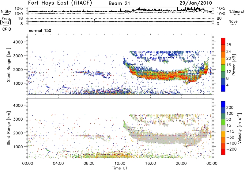The image size is (245, 170).
Task: Click the 'normal 150' CPID text
Action: click(x=40, y=30)
